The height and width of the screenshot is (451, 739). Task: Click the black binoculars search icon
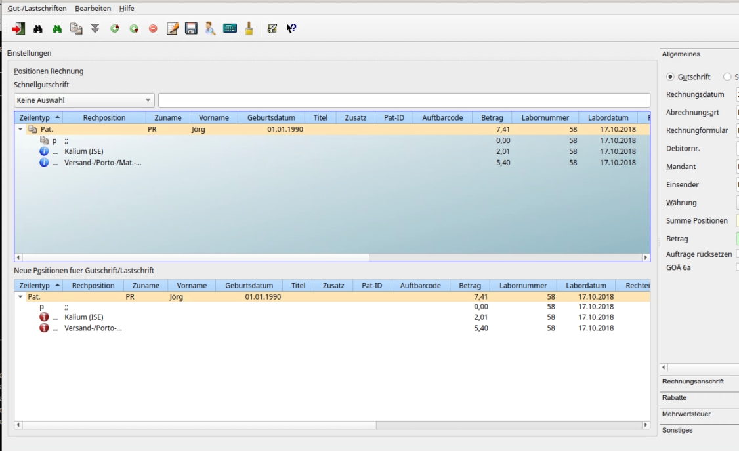(38, 29)
